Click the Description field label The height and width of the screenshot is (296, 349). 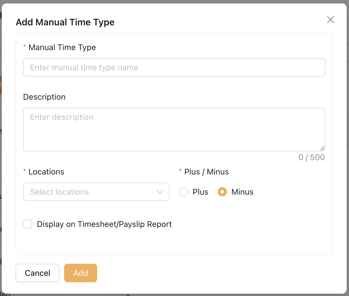[44, 97]
